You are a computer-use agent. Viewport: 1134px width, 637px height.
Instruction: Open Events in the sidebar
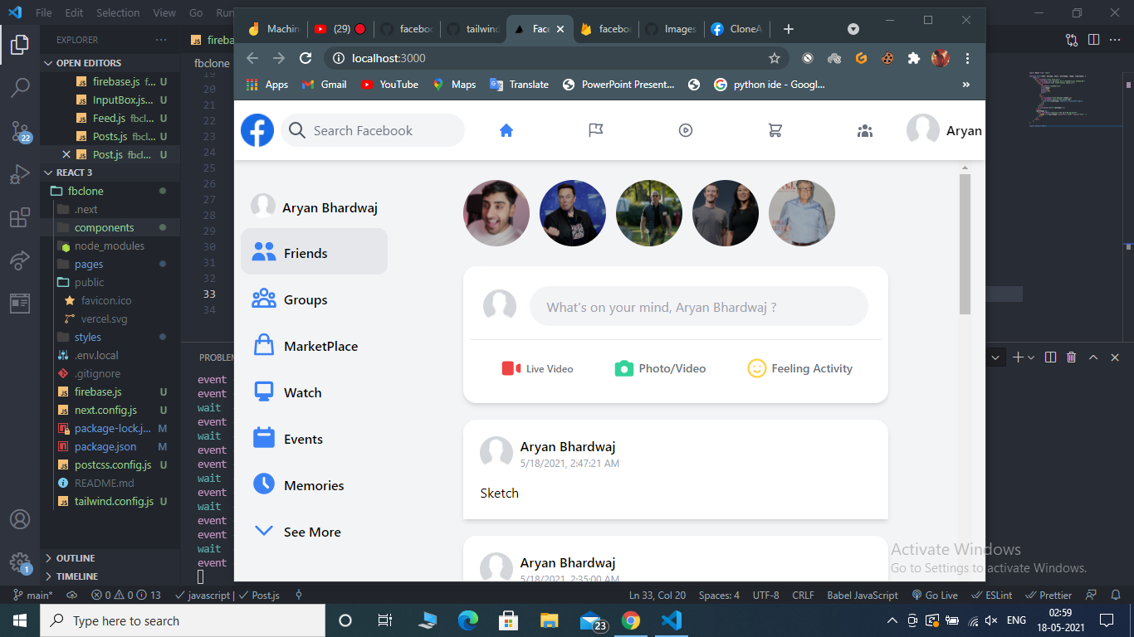coord(314,439)
